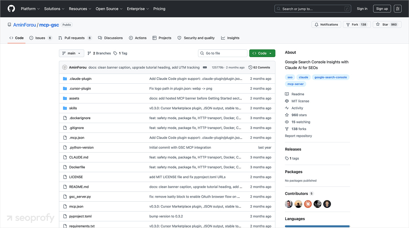
Task: Open the .claude-plugin folder icon
Action: pyautogui.click(x=65, y=79)
